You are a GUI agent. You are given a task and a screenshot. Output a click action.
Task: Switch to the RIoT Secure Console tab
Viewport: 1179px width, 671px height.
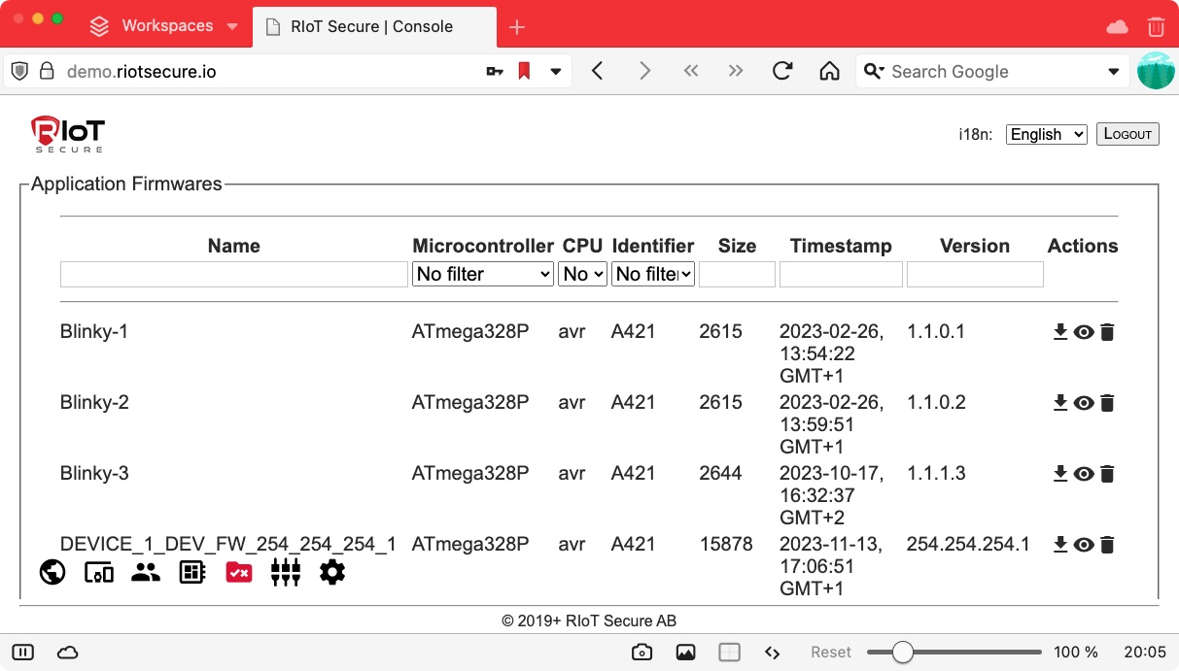[371, 26]
